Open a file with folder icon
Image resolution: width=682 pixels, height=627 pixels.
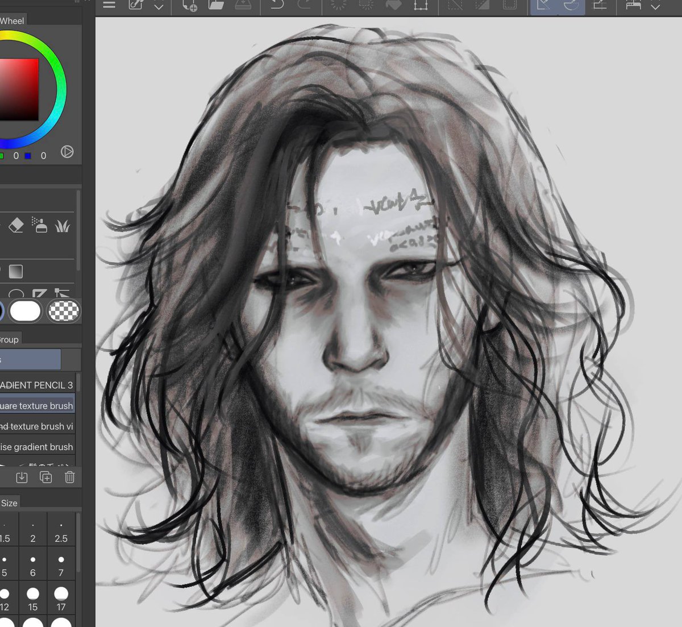(x=216, y=6)
